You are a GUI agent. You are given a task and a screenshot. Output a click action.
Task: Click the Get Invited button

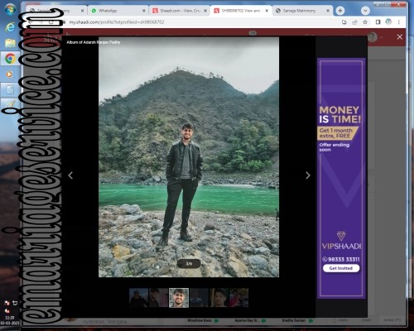click(341, 268)
